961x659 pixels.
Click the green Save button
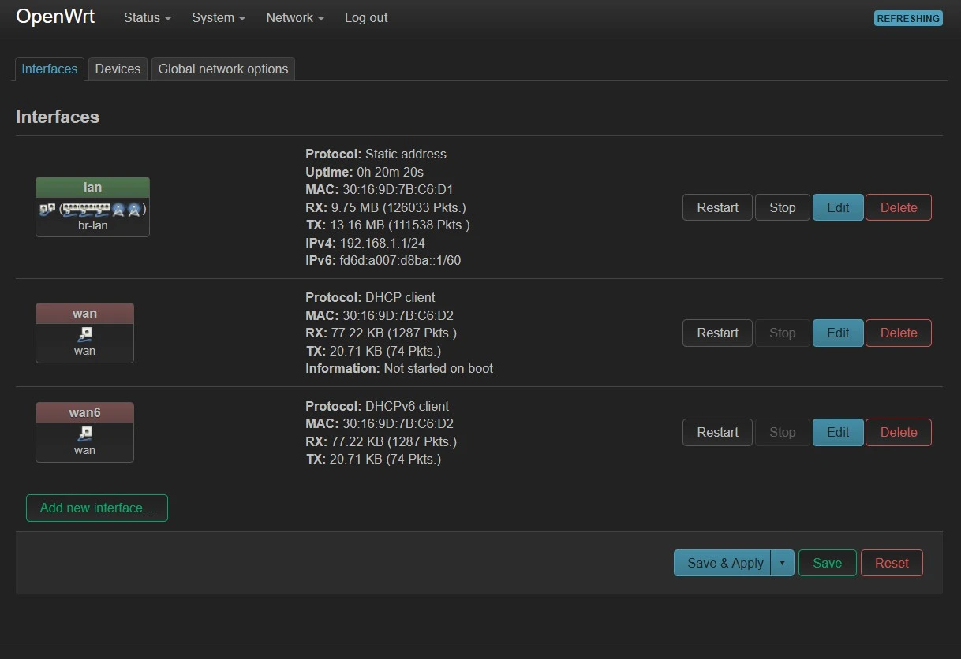(827, 563)
